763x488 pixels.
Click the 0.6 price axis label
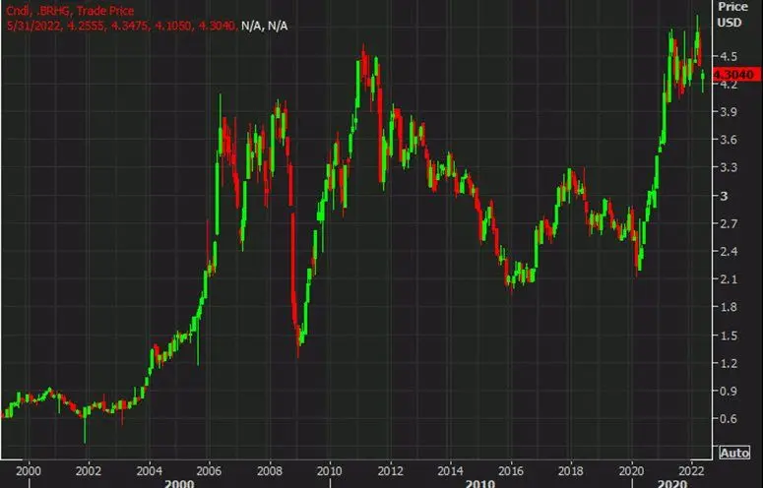(x=730, y=420)
